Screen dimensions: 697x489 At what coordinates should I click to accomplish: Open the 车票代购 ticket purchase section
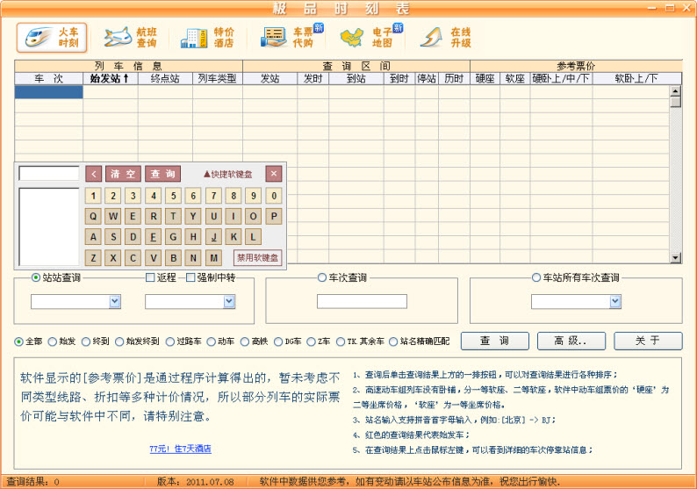pos(291,37)
